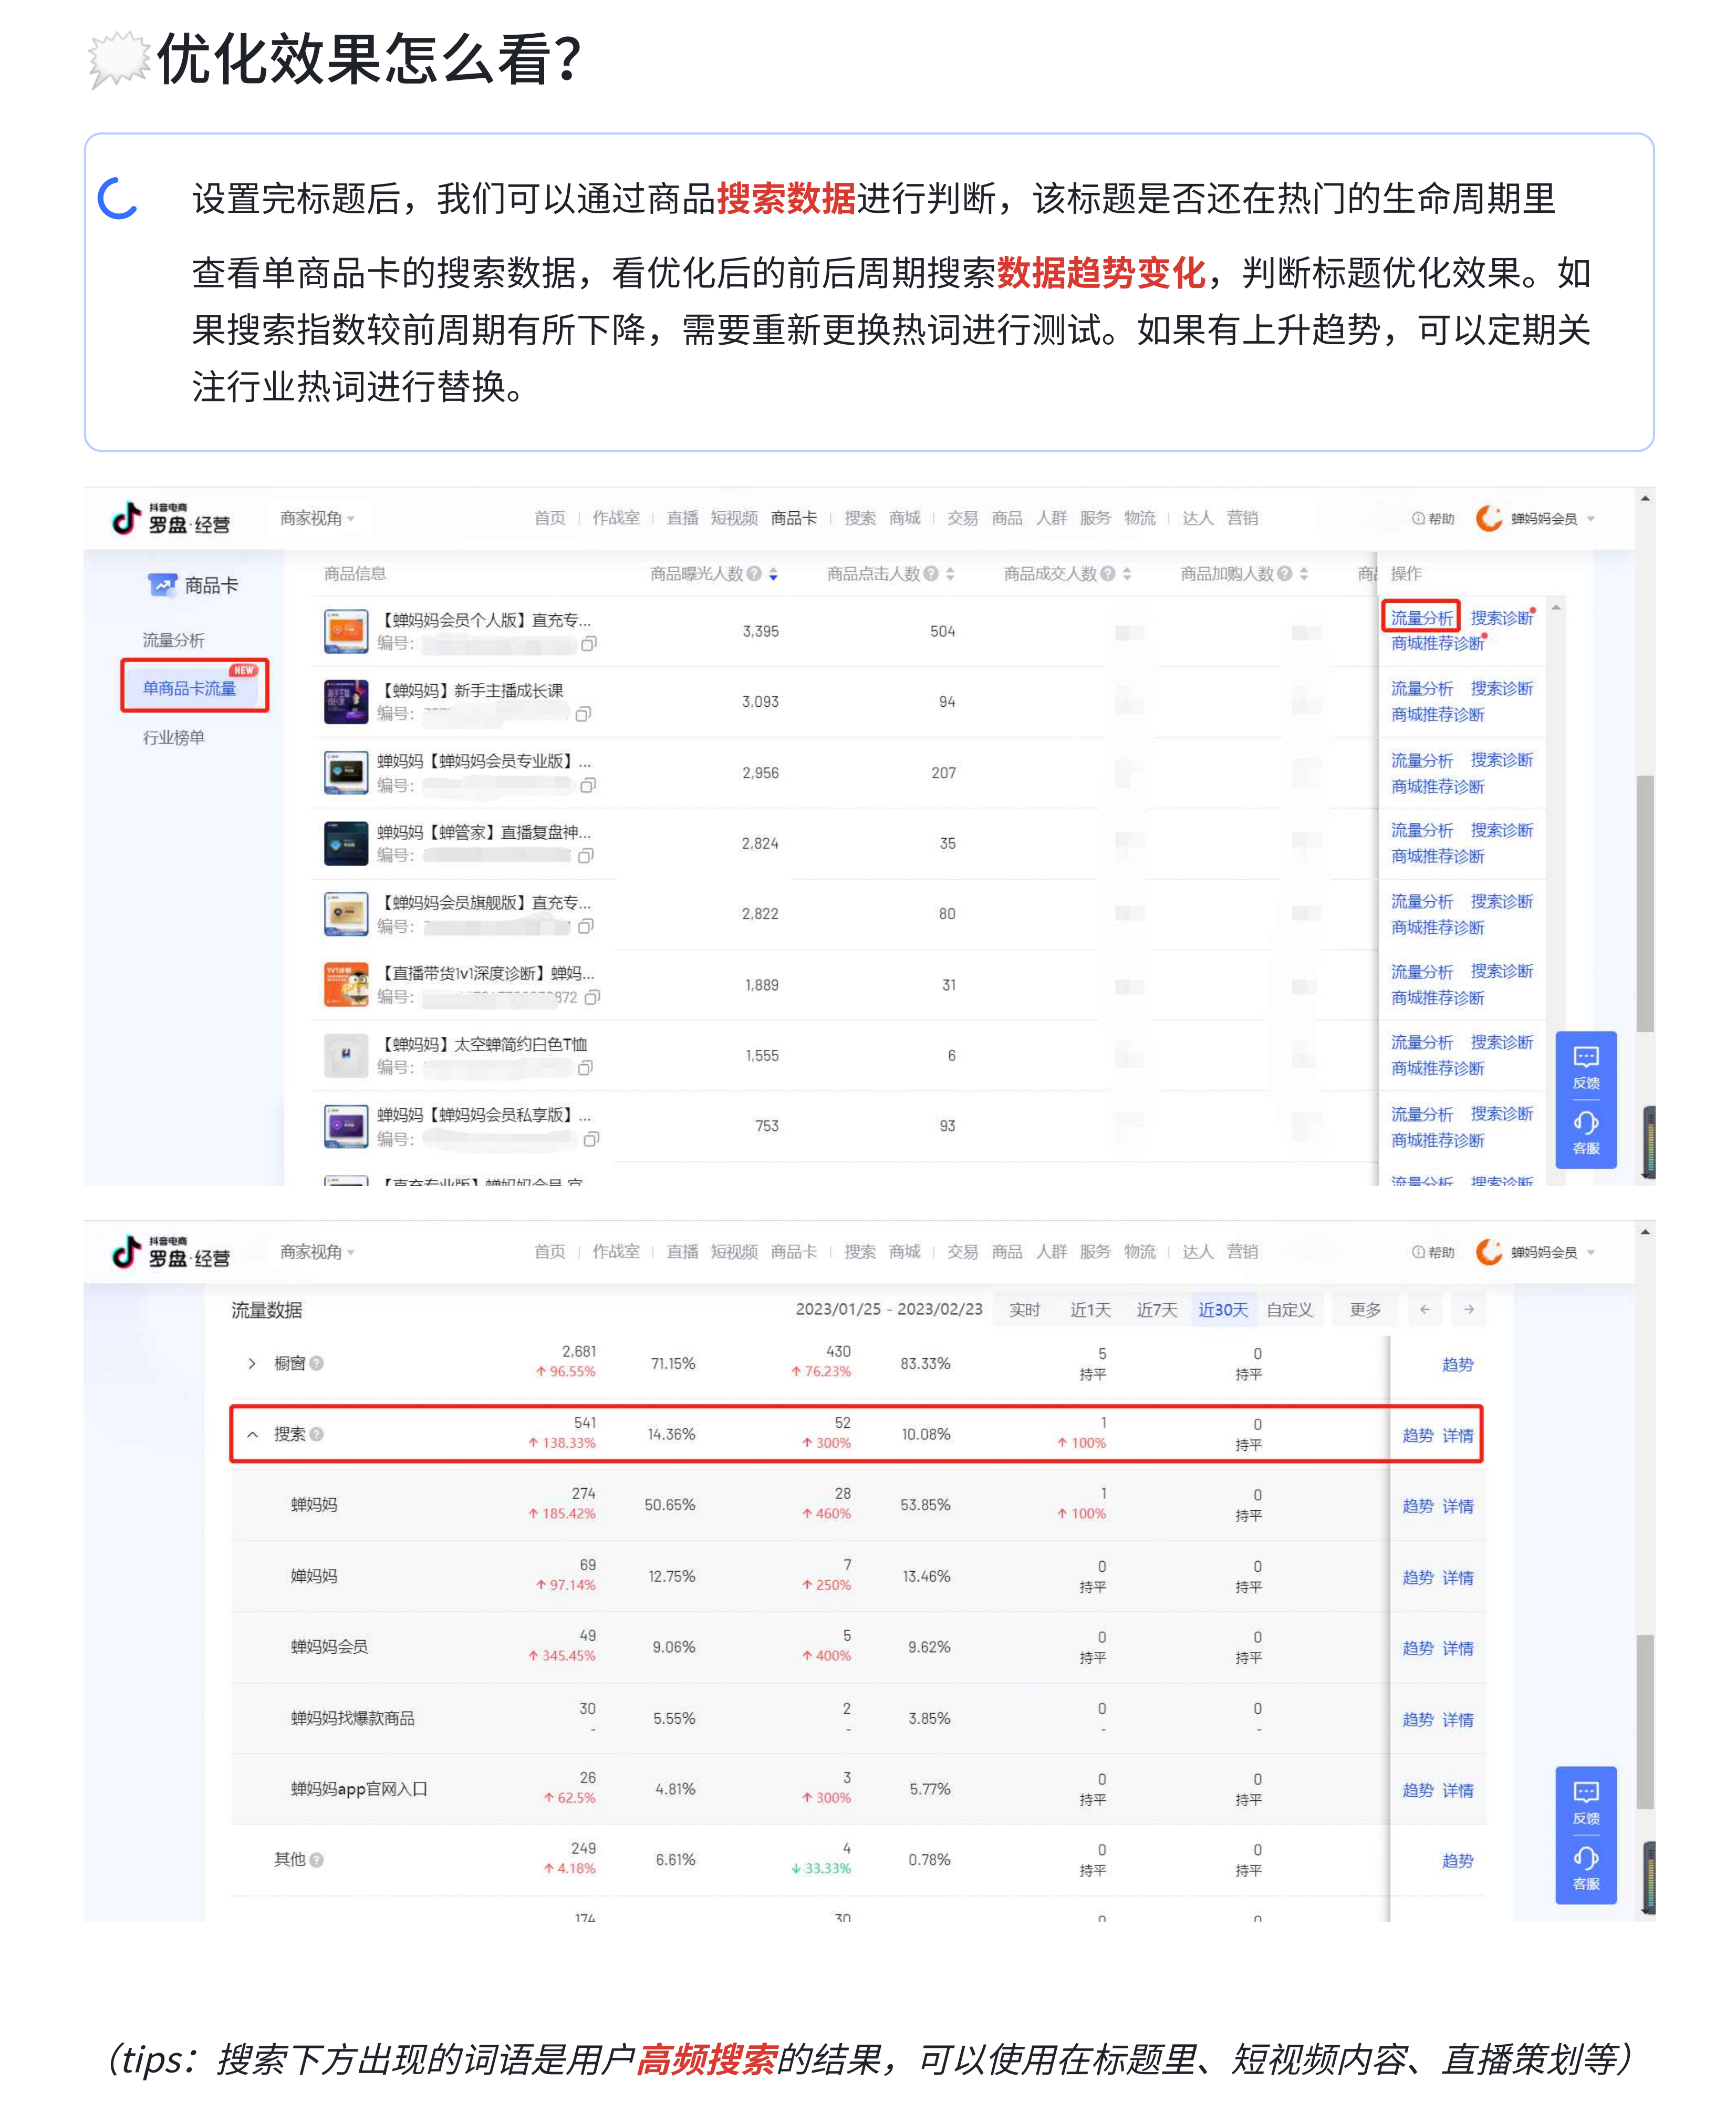Select the 近7天 time range tab

tap(1157, 1311)
